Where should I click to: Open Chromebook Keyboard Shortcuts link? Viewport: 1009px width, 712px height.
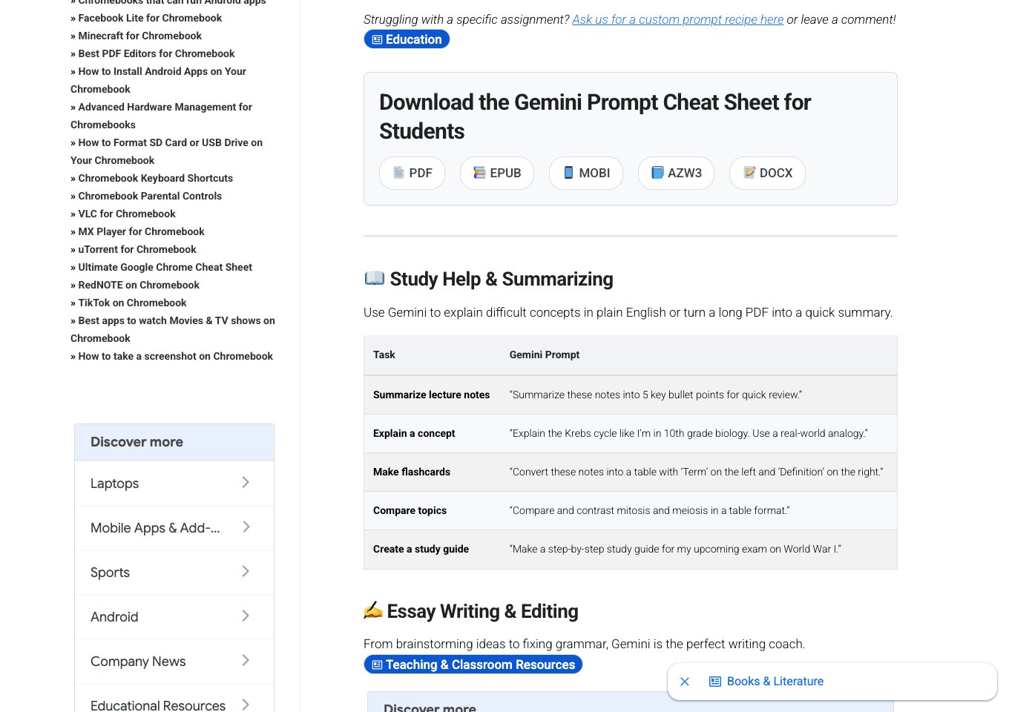(155, 178)
